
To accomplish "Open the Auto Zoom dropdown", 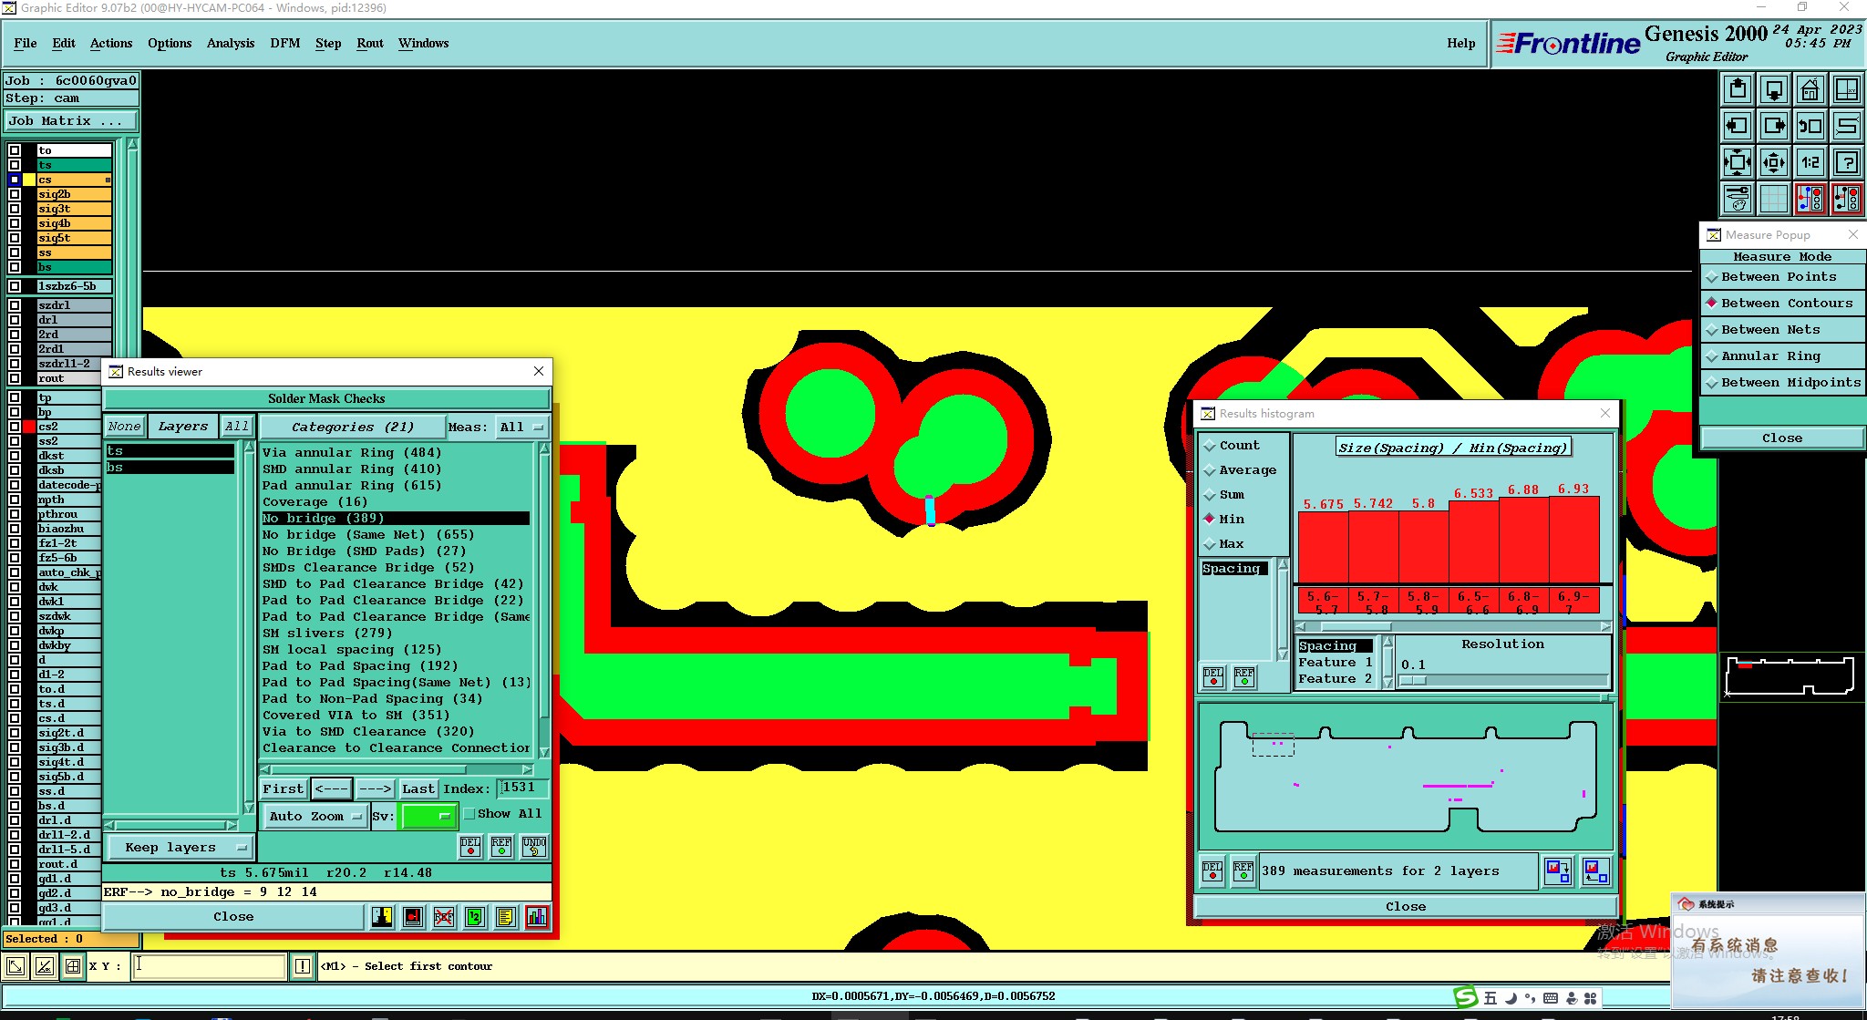I will pos(315,817).
